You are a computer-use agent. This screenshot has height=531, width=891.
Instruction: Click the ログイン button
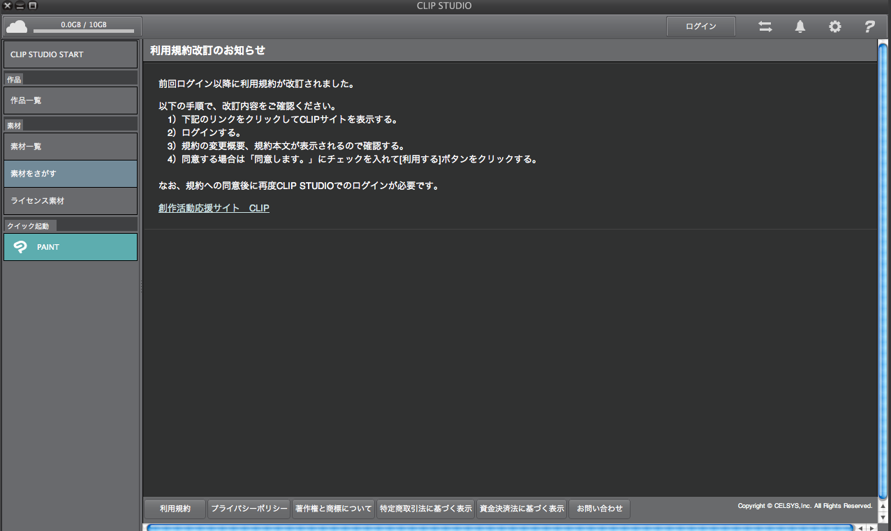pyautogui.click(x=701, y=27)
